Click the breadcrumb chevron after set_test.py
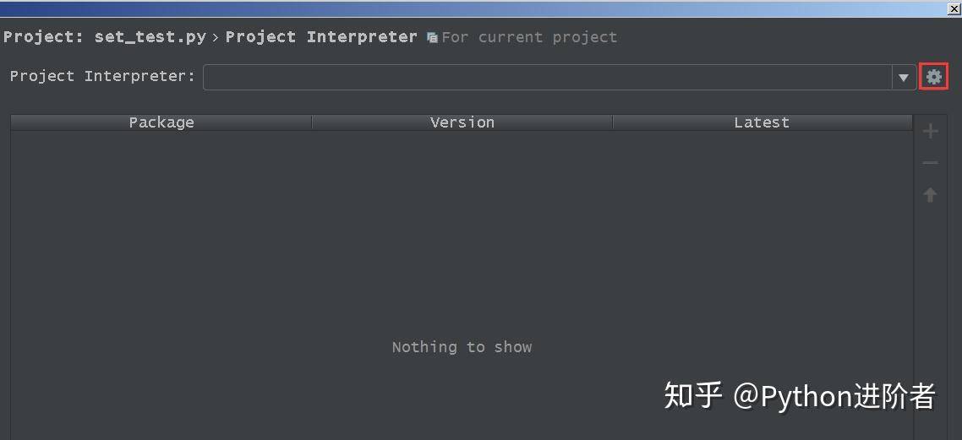Screen dimensions: 962x440 coord(216,38)
